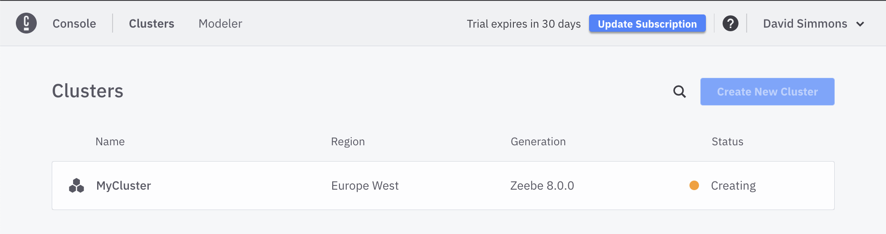Open the David Simmons account menu
886x234 pixels.
click(805, 24)
